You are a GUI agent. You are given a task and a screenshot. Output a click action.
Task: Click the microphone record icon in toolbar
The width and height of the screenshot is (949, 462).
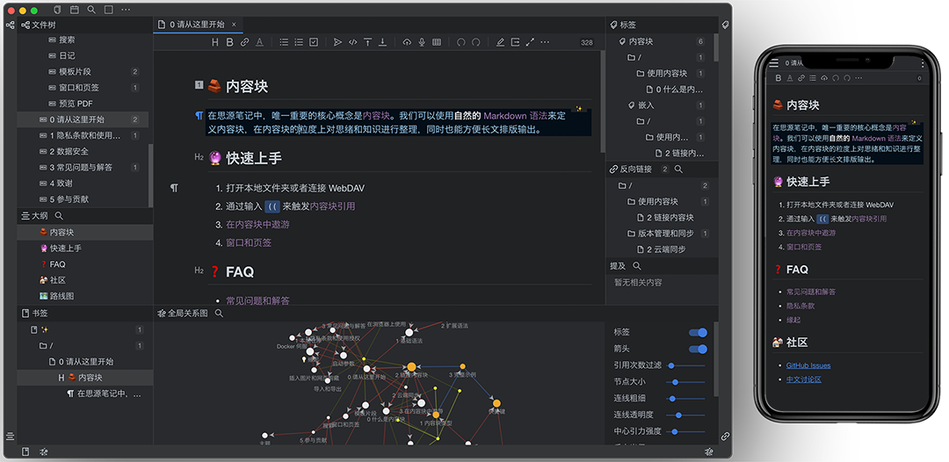click(x=422, y=42)
